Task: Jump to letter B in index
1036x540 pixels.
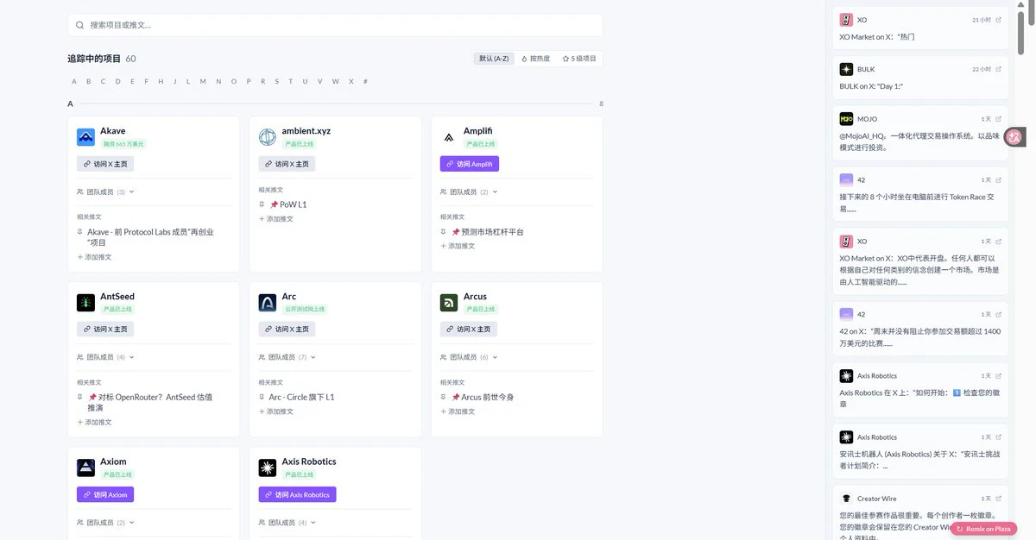Action: coord(89,82)
